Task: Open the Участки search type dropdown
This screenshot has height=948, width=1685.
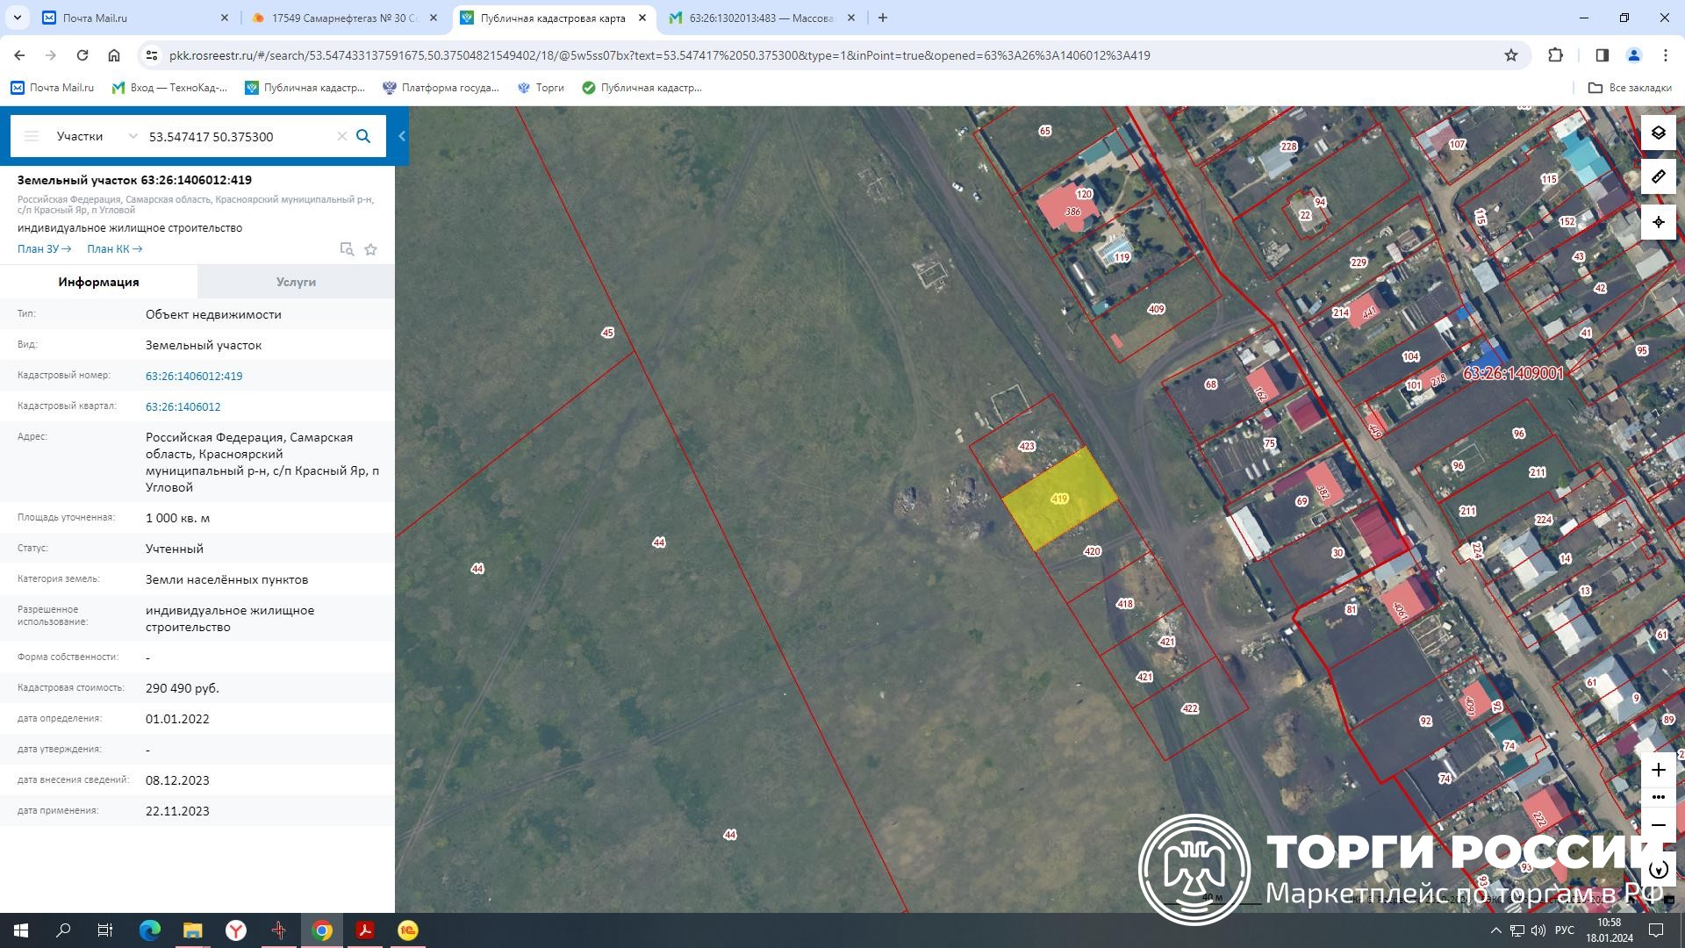Action: pyautogui.click(x=97, y=136)
